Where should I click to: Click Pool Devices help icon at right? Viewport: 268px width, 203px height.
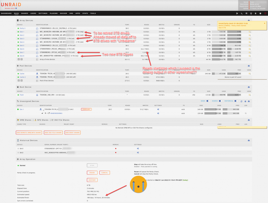click(x=249, y=66)
